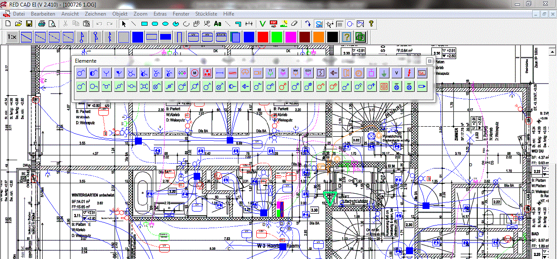Image resolution: width=557 pixels, height=259 pixels.
Task: Select the arrow pointer tool
Action: (124, 24)
